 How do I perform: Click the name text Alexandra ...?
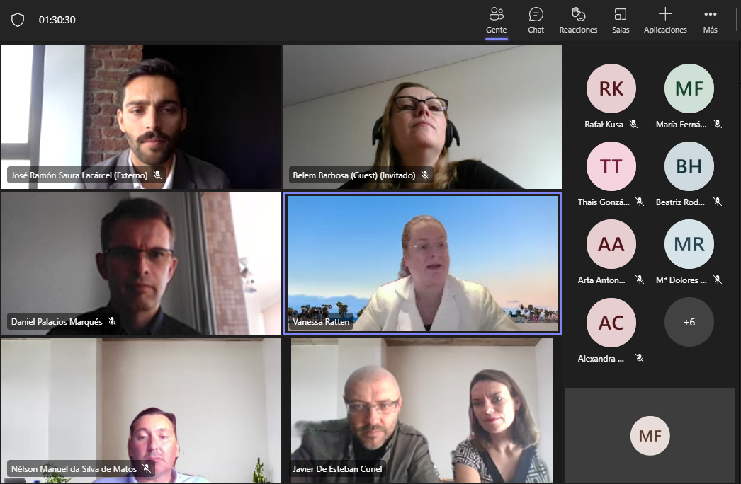click(x=601, y=358)
